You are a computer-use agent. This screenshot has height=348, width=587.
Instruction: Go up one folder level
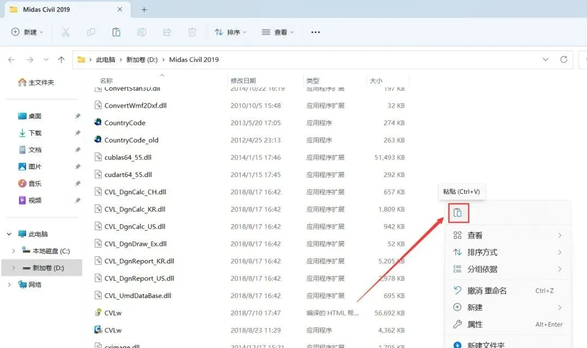pos(61,59)
